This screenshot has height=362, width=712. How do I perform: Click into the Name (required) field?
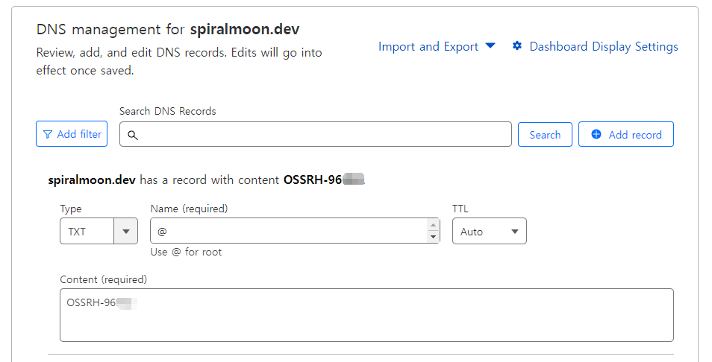click(289, 231)
